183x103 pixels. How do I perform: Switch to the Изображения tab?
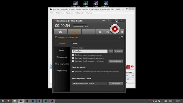(x=62, y=57)
